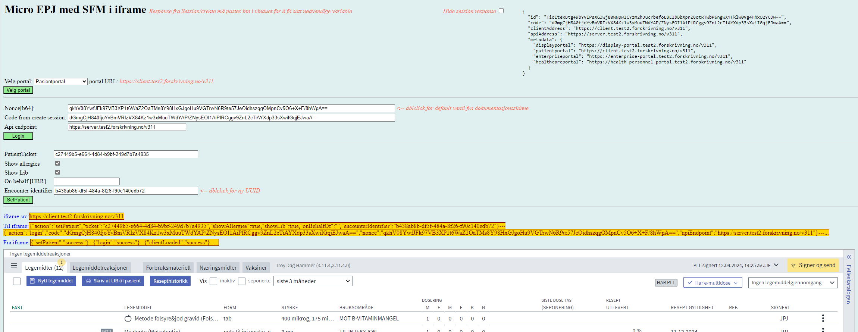
Task: Toggle Hide session response checkbox
Action: [x=501, y=11]
